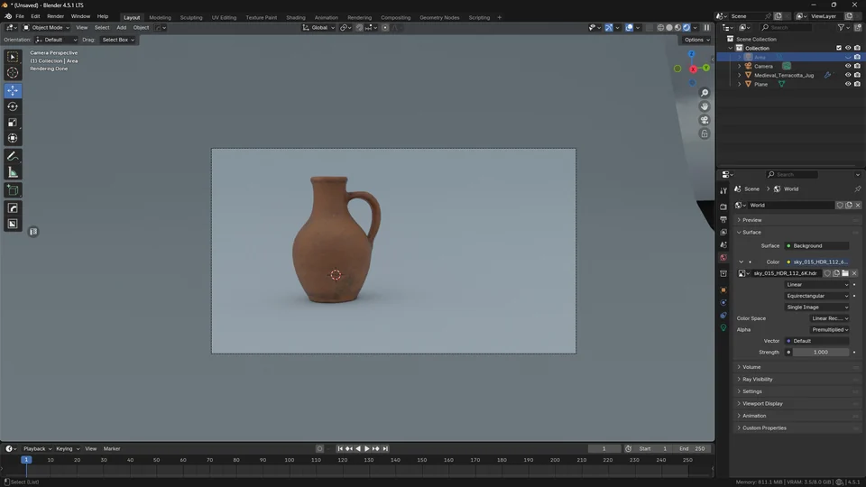This screenshot has height=487, width=866.
Task: Open Single Image source dropdown
Action: click(817, 307)
